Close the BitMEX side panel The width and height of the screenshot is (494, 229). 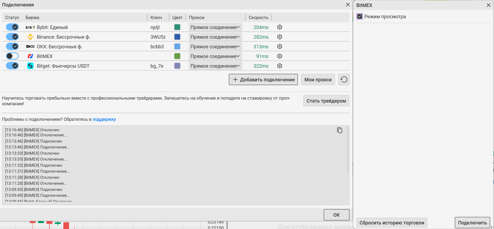(x=489, y=5)
